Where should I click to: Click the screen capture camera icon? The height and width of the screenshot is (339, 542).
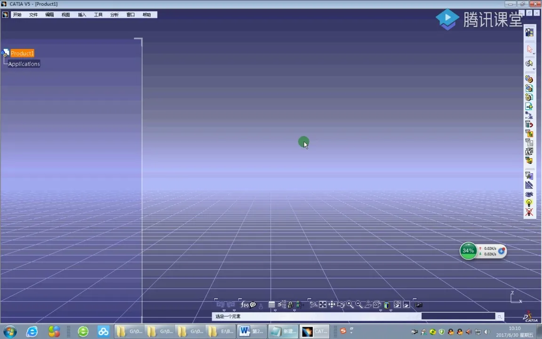[x=419, y=304]
